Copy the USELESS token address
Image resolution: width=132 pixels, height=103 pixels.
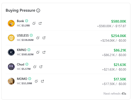pos(38,38)
